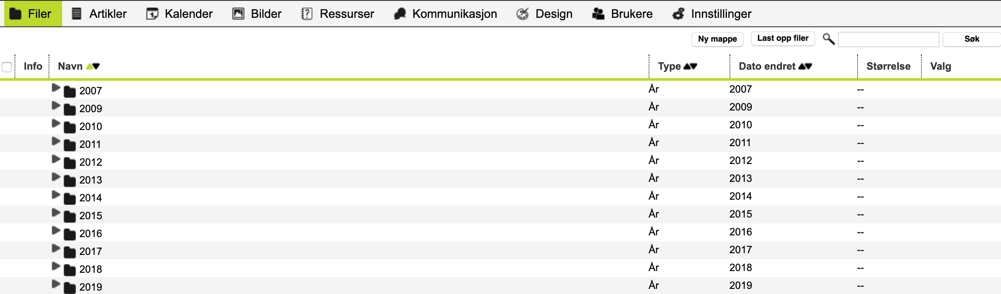Click the Bilder picture icon
The image size is (1001, 294).
coord(238,14)
